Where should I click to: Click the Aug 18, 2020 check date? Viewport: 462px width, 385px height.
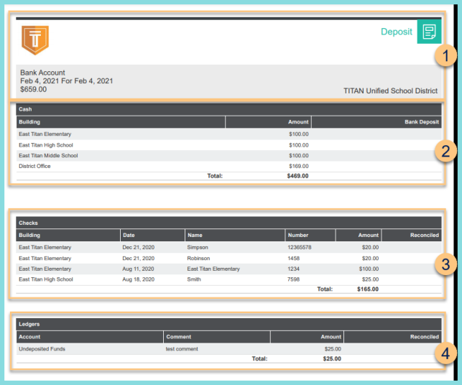tap(139, 279)
